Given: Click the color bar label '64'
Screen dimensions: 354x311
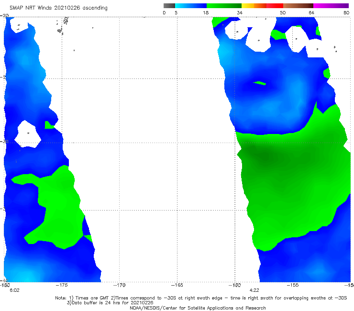Looking at the screenshot, I should (311, 12).
